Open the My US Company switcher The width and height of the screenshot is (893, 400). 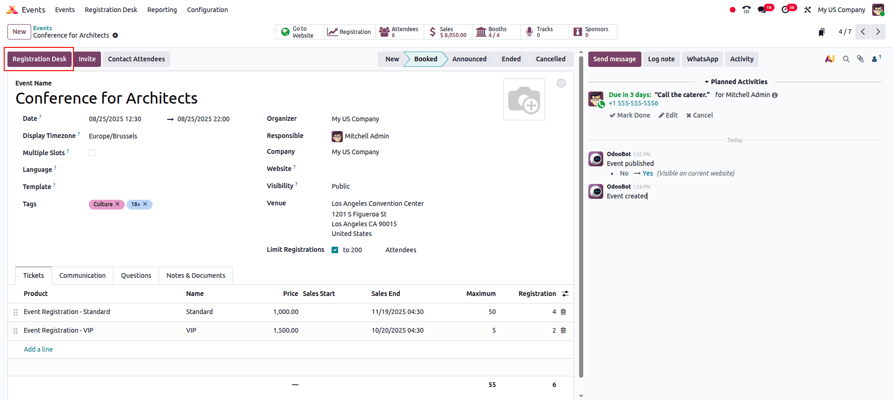[x=841, y=10]
